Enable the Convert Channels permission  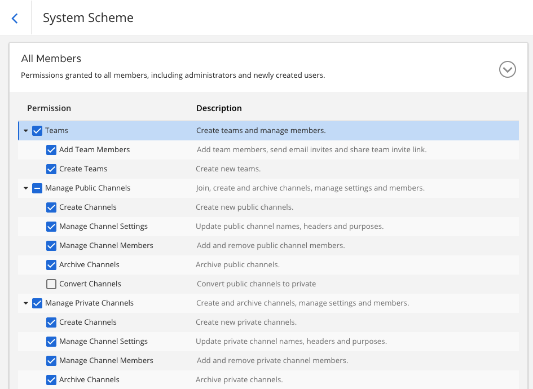[x=51, y=284]
